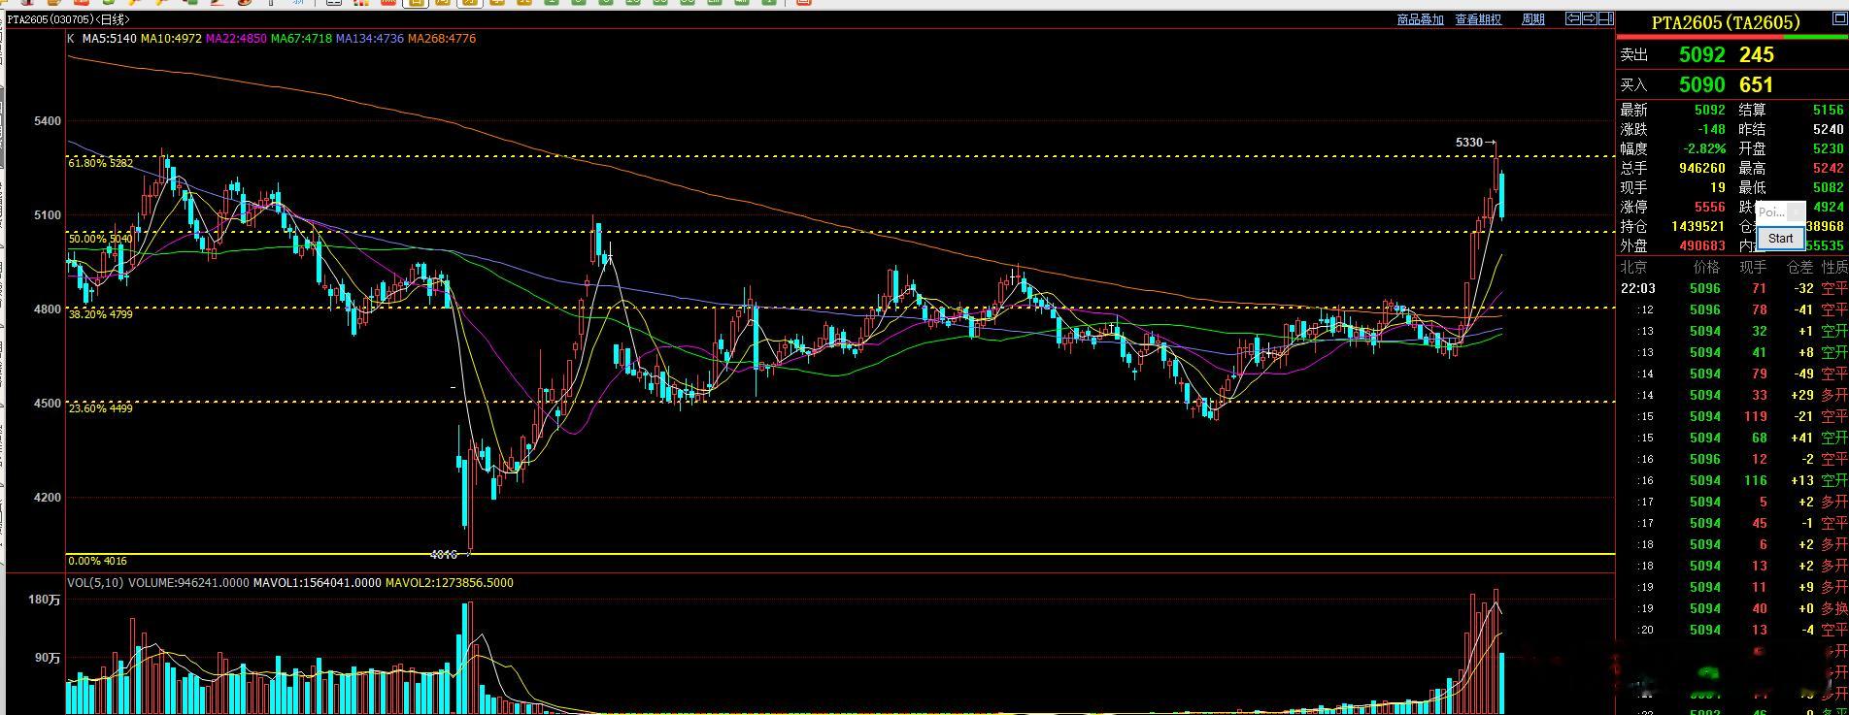
Task: Open the 周期 period link
Action: (1532, 19)
